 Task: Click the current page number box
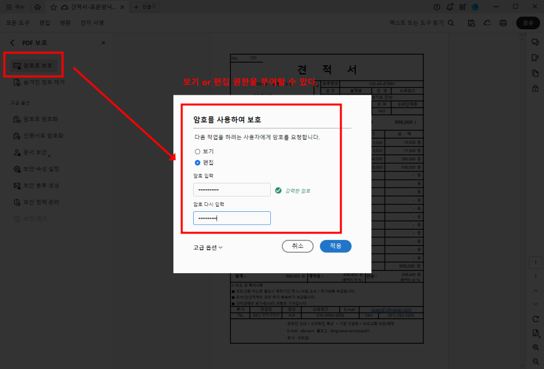(x=536, y=263)
